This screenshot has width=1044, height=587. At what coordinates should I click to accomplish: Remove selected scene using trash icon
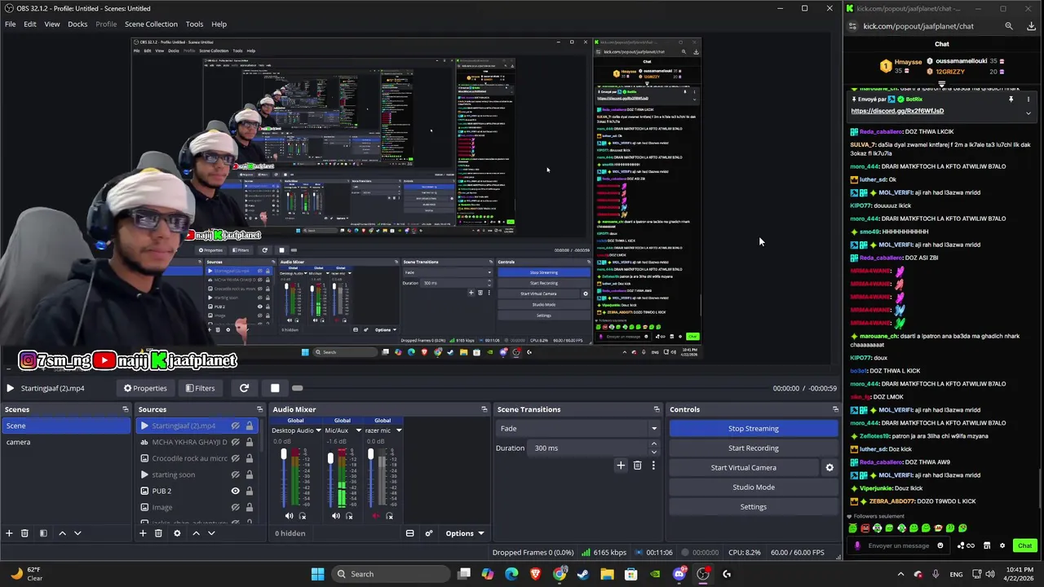pyautogui.click(x=24, y=533)
